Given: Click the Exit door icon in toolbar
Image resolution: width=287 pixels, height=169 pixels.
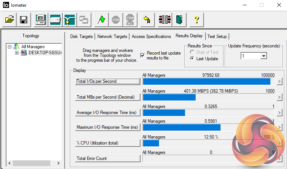Looking at the screenshot, I should click(x=179, y=20).
